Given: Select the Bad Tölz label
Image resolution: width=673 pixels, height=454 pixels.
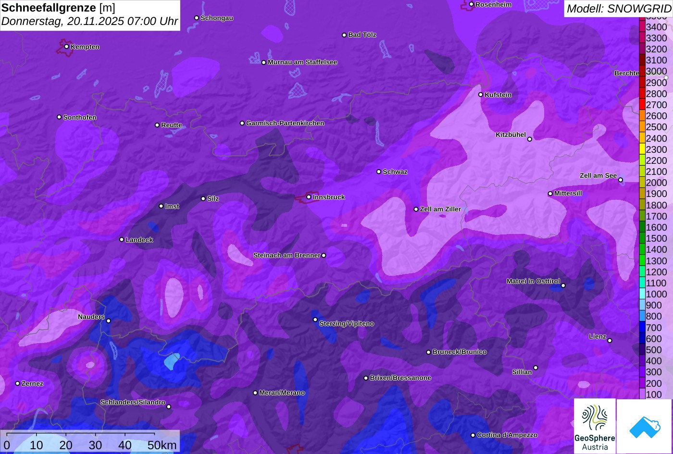Looking at the screenshot, I should [362, 35].
